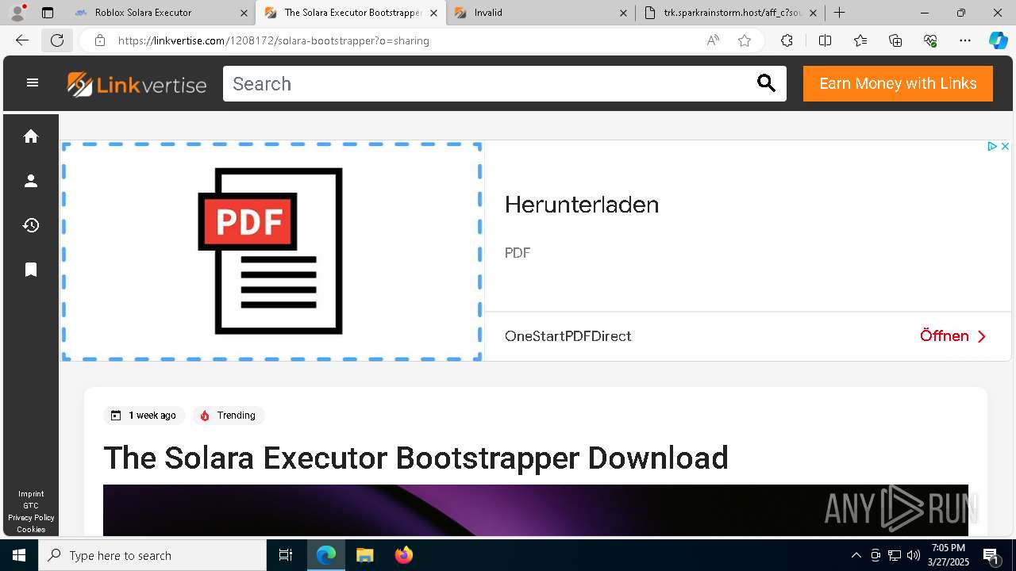This screenshot has height=571, width=1016.
Task: Open the taskbar clock and date
Action: tap(949, 555)
